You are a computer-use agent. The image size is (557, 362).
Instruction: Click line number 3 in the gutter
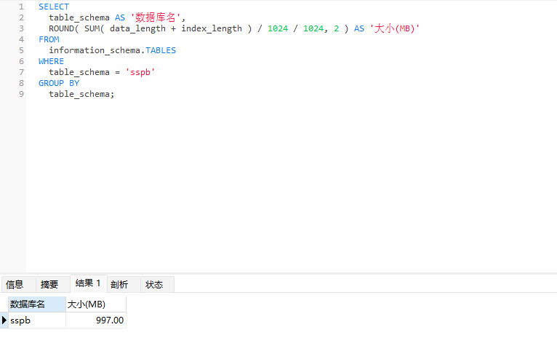pyautogui.click(x=21, y=28)
